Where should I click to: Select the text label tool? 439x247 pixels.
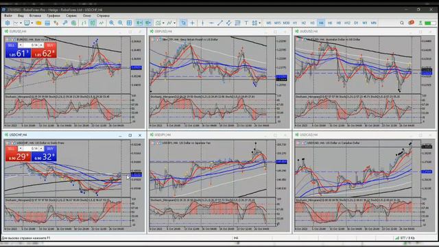(246, 23)
